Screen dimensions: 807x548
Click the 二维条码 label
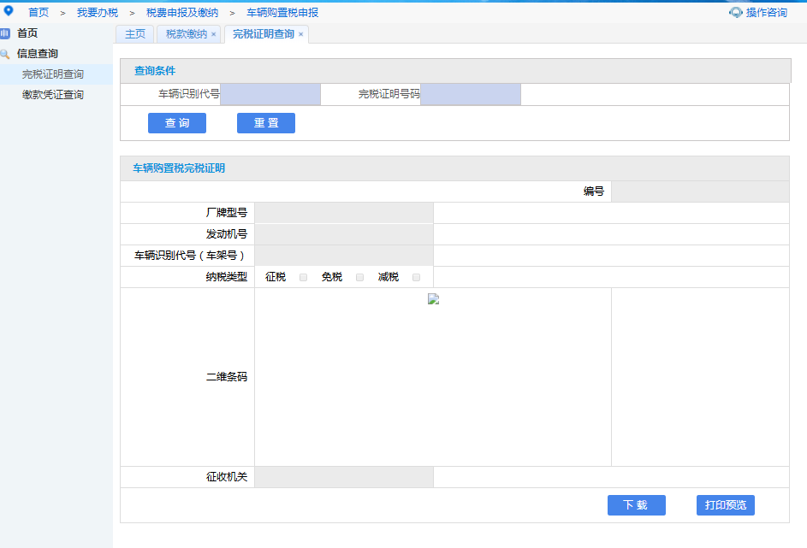(x=227, y=377)
